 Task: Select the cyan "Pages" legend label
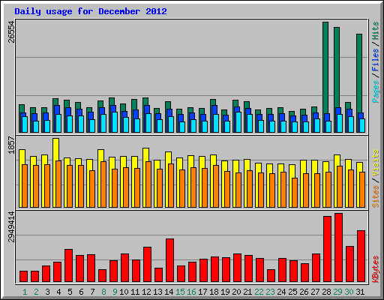[376, 91]
